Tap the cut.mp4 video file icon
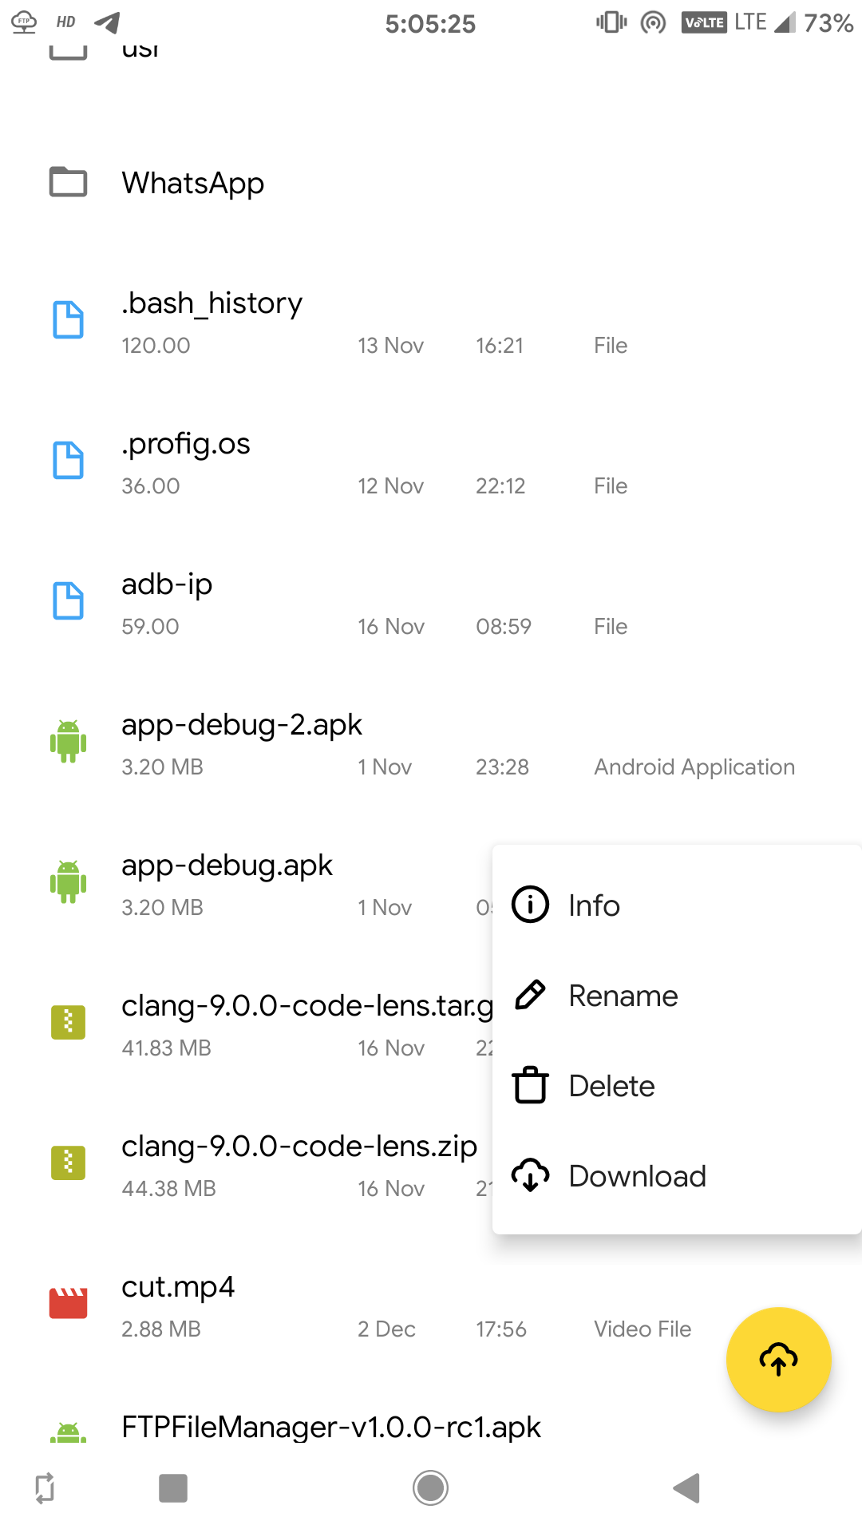 click(69, 1303)
